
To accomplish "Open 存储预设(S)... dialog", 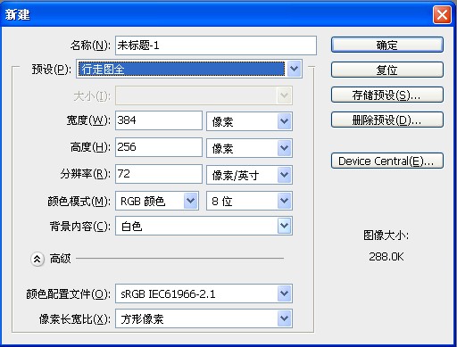I will point(387,95).
